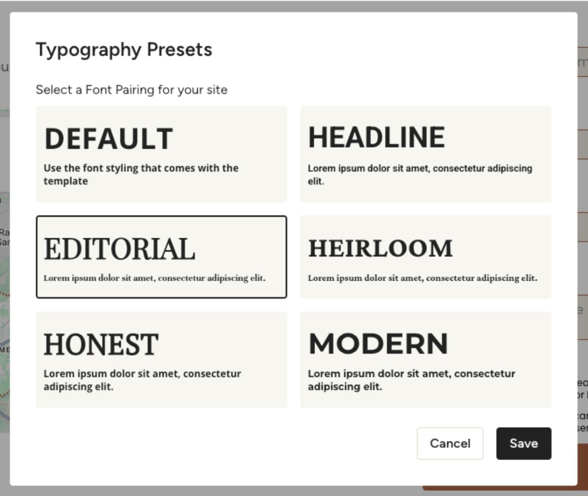Screen dimensions: 588x496
Task: Click the Cancel button
Action: coord(450,443)
